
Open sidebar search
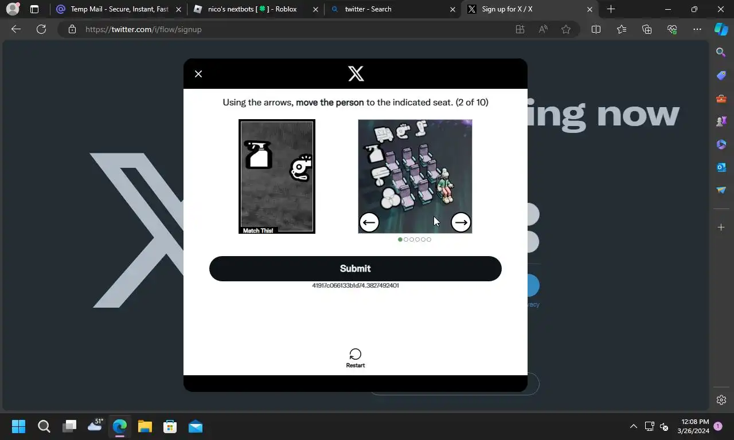pyautogui.click(x=721, y=52)
